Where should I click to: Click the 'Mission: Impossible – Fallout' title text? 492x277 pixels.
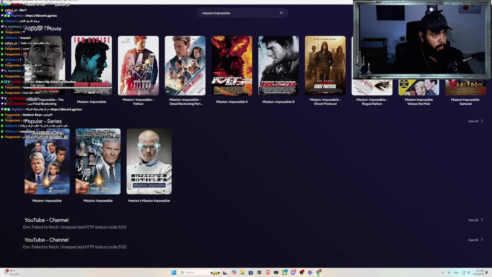click(x=138, y=102)
